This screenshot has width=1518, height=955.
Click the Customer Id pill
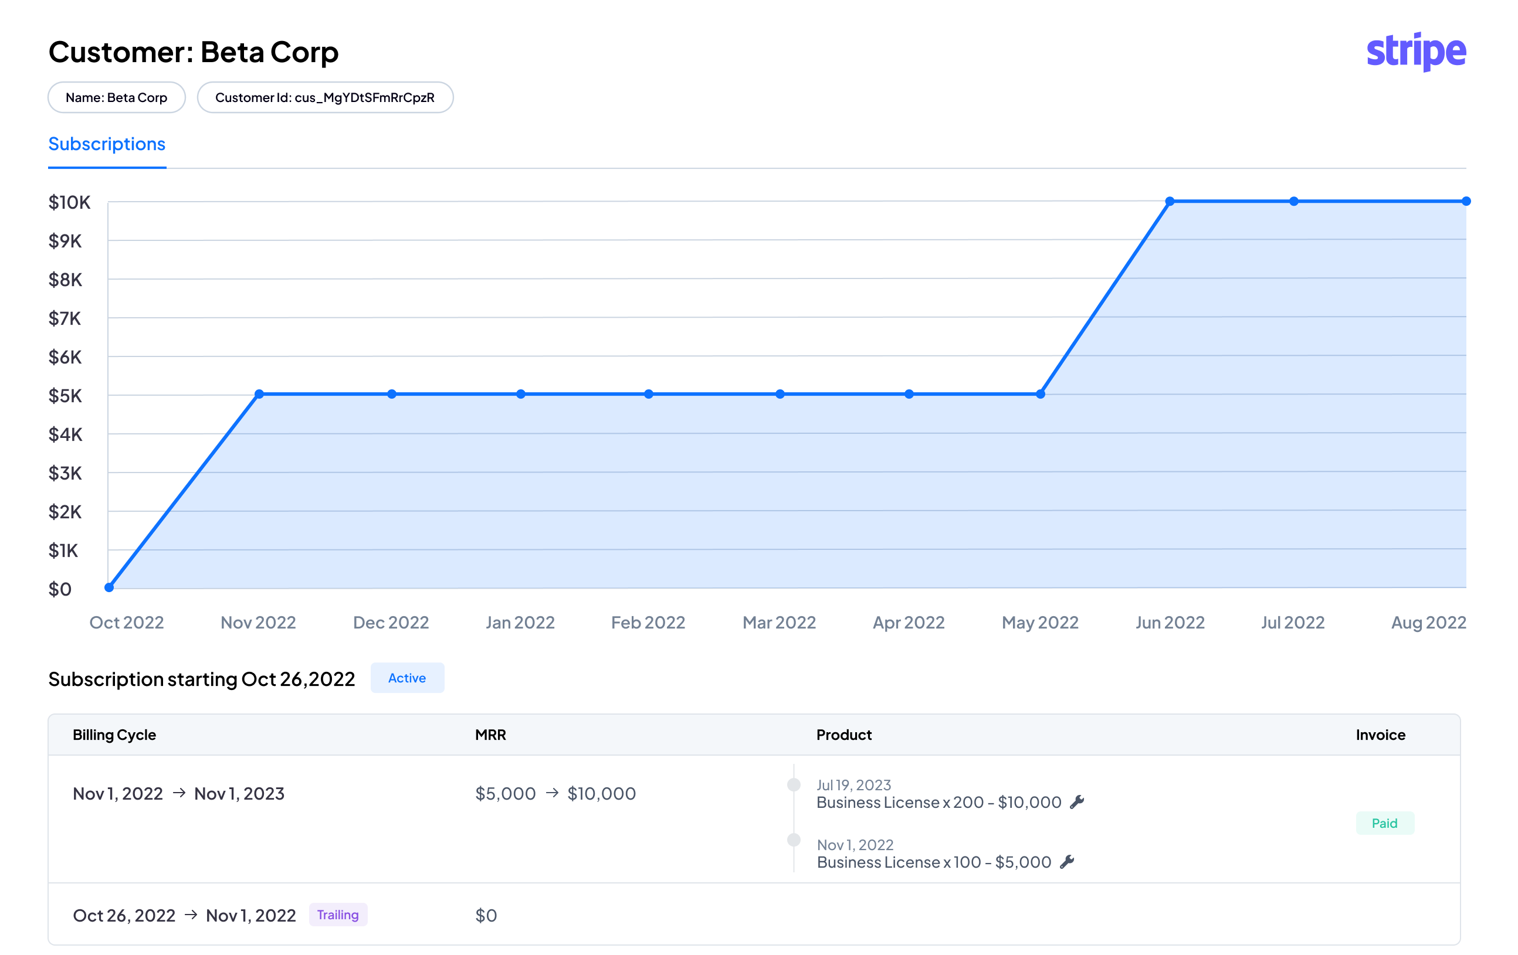[324, 98]
